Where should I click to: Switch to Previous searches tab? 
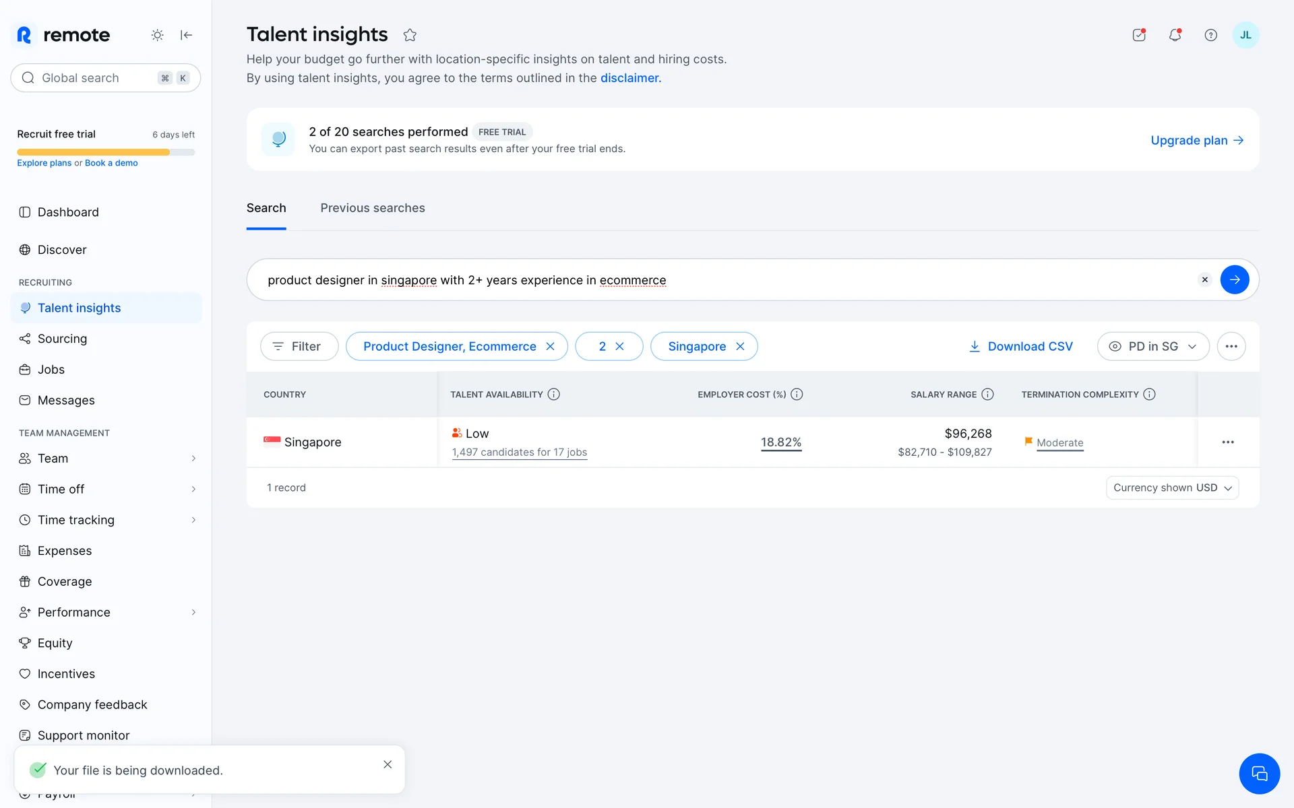(x=372, y=208)
